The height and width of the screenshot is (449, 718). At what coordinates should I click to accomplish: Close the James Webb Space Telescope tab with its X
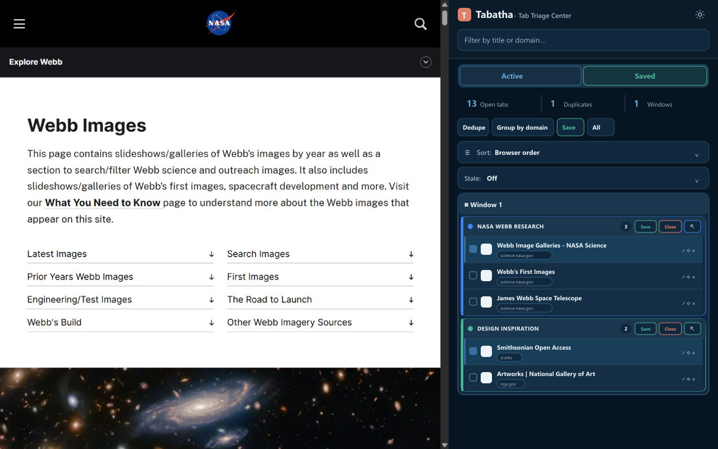[x=693, y=304]
